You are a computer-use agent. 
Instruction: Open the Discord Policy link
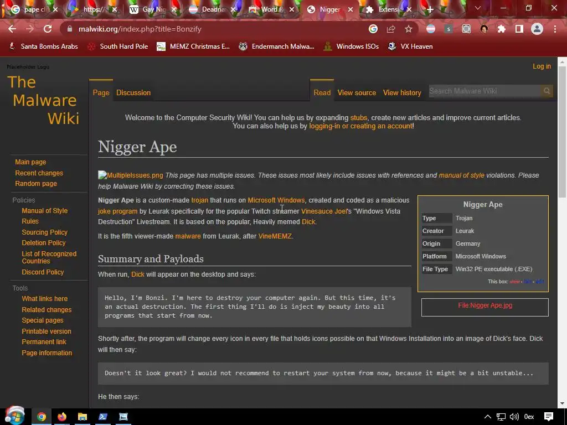coord(43,272)
